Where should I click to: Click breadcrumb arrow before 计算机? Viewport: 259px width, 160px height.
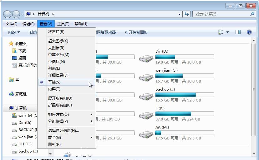[x=34, y=14]
